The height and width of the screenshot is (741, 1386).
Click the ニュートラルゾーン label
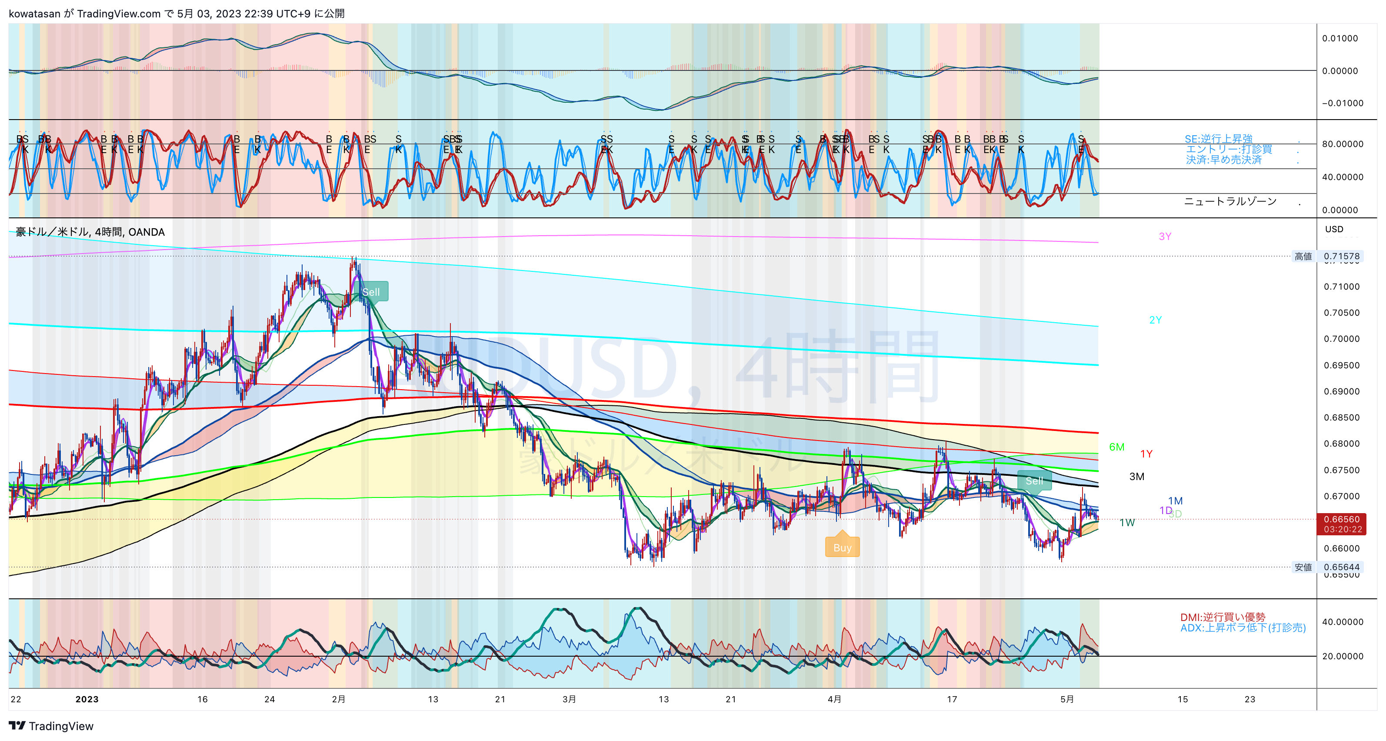(1230, 201)
